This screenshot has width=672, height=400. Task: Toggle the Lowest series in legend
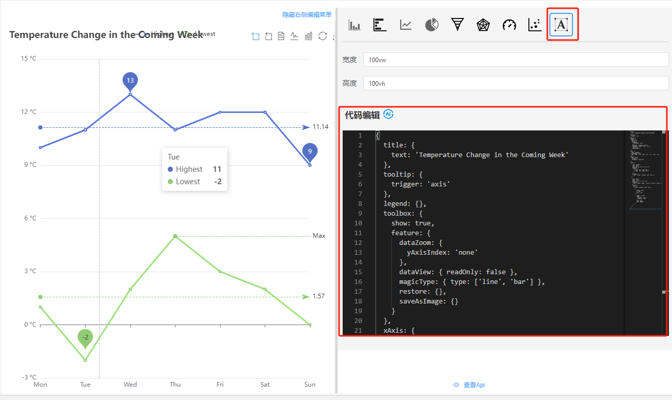(203, 34)
